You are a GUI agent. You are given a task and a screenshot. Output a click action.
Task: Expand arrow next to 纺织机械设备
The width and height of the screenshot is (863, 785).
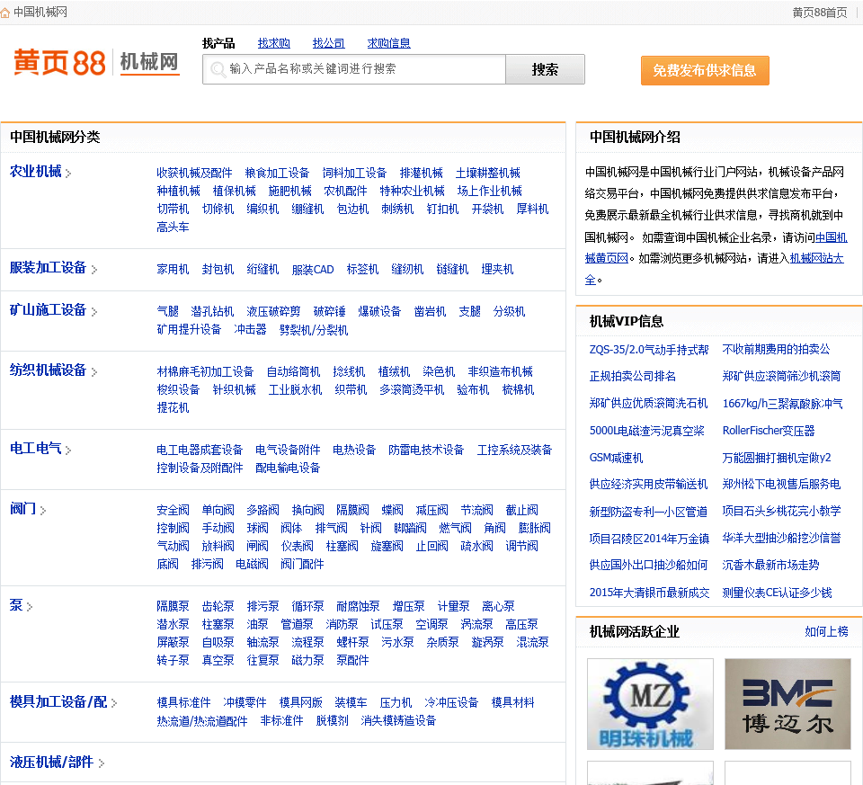(x=94, y=372)
